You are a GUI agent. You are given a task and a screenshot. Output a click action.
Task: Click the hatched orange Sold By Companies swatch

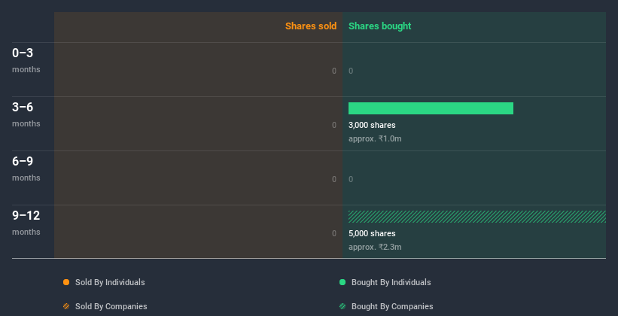coord(66,306)
